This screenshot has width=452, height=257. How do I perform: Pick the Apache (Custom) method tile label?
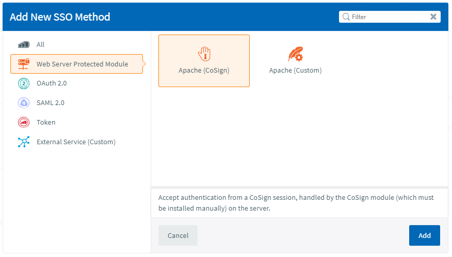click(295, 71)
